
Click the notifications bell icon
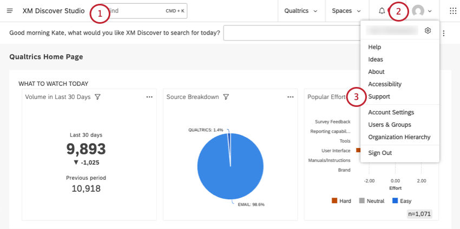click(x=382, y=11)
